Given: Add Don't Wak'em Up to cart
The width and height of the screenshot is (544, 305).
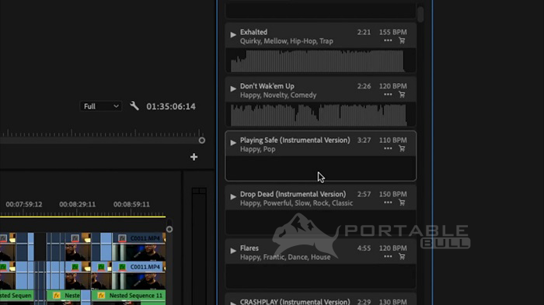Looking at the screenshot, I should (402, 95).
